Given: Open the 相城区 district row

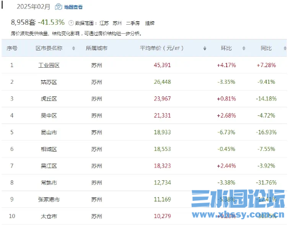Looking at the screenshot, I should [144, 149].
